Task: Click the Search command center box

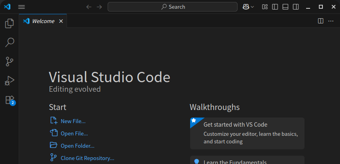Action: pos(172,7)
